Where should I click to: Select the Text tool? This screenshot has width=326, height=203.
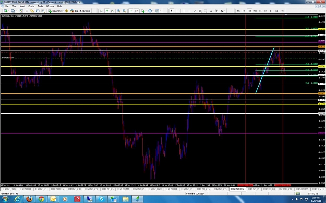pos(211,11)
